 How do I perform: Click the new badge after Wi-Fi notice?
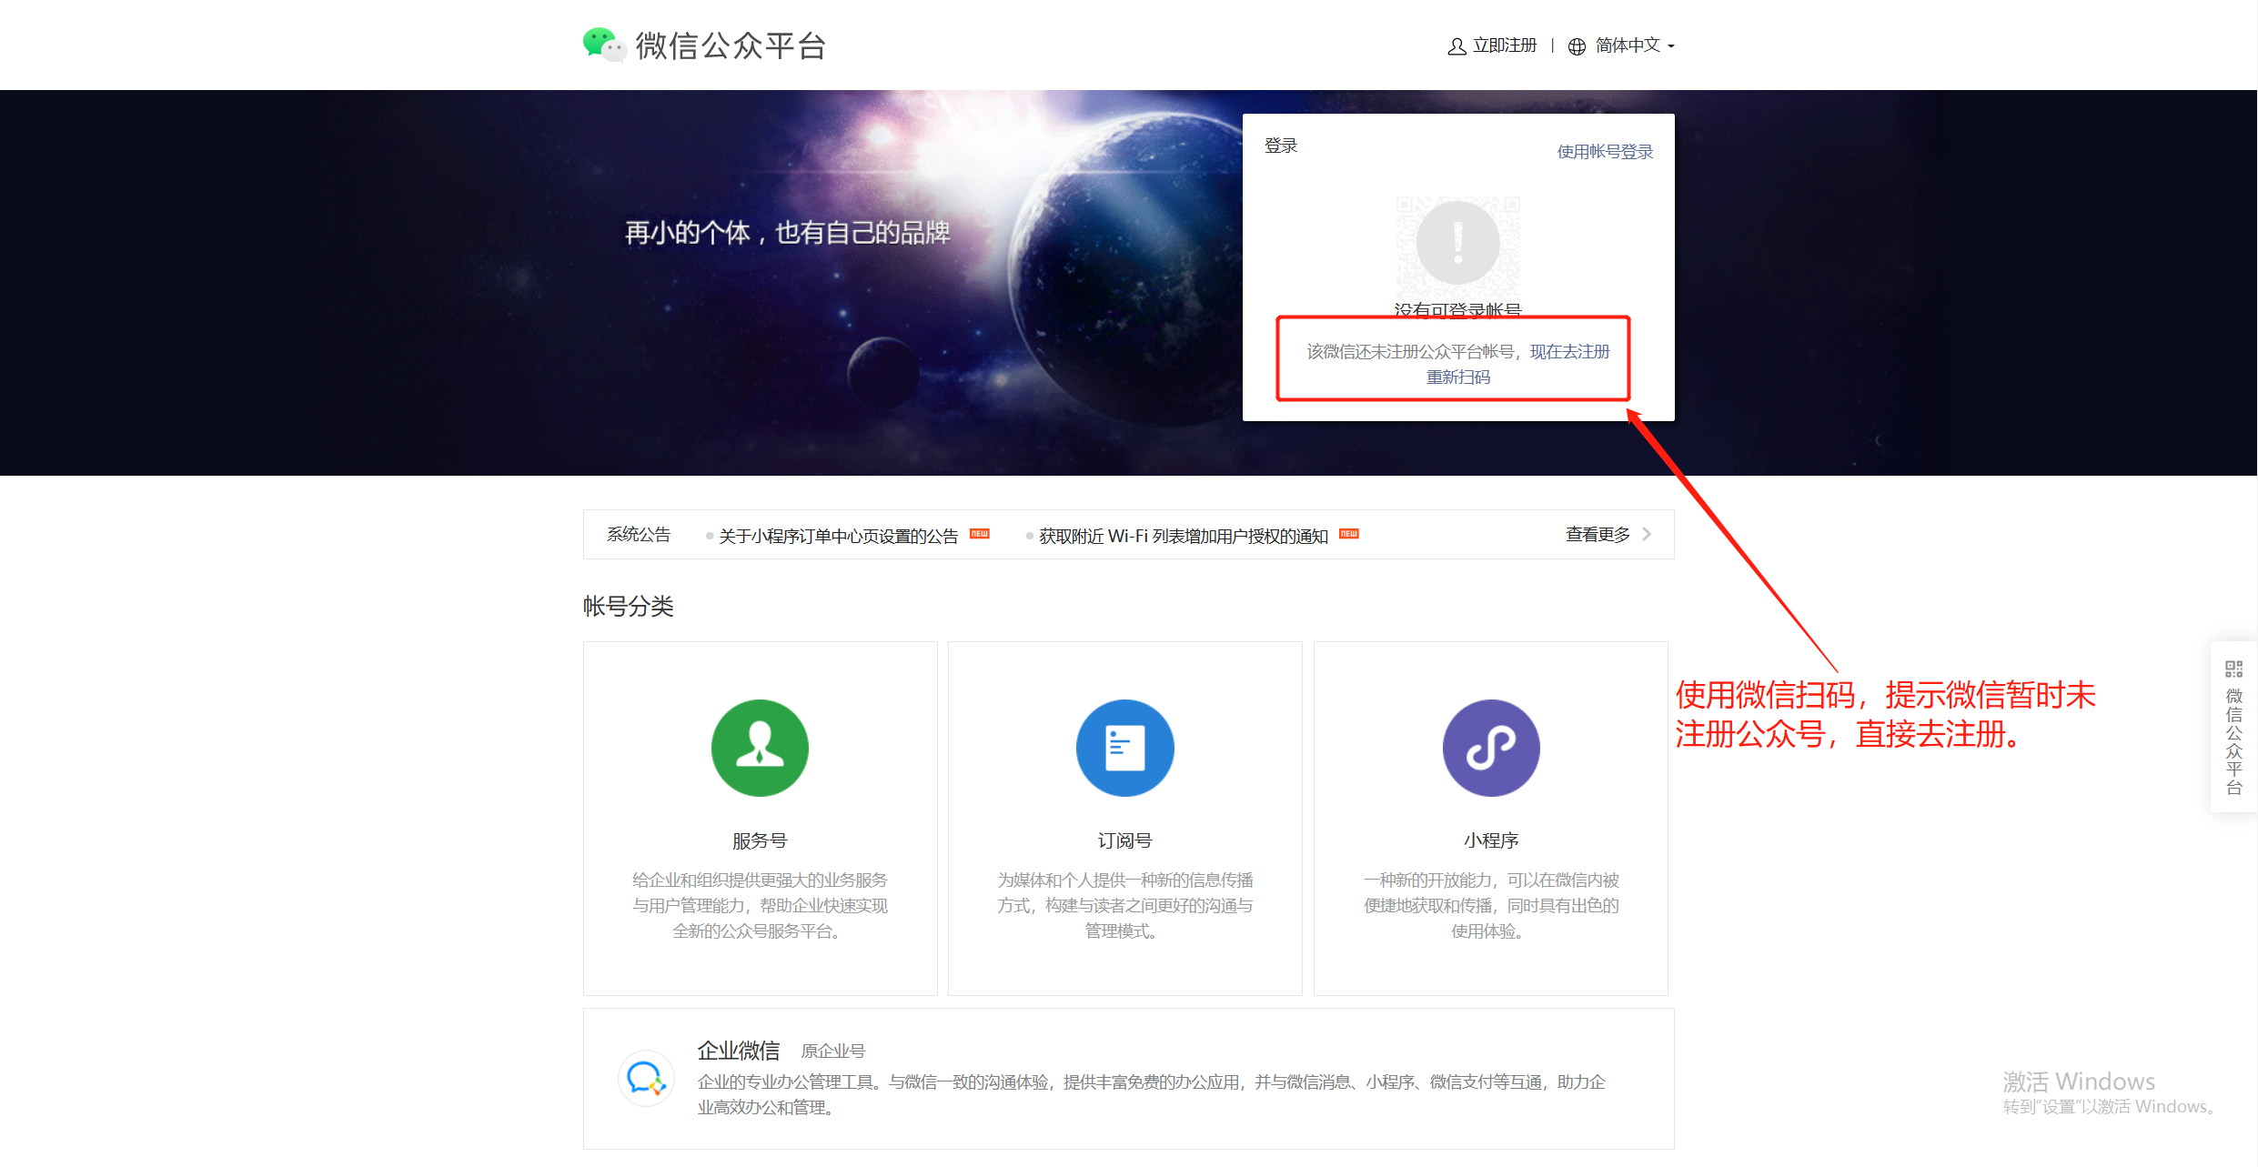pos(1349,534)
